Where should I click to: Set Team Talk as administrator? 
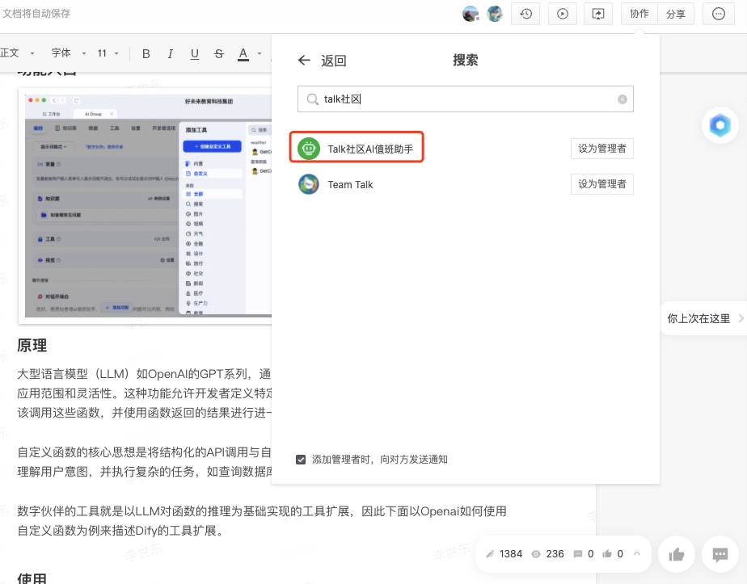click(601, 184)
